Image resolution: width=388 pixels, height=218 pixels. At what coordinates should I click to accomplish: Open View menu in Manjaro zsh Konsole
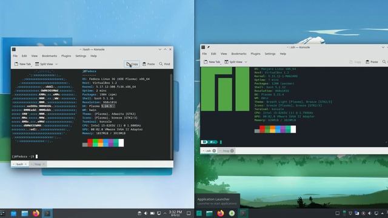[224, 54]
